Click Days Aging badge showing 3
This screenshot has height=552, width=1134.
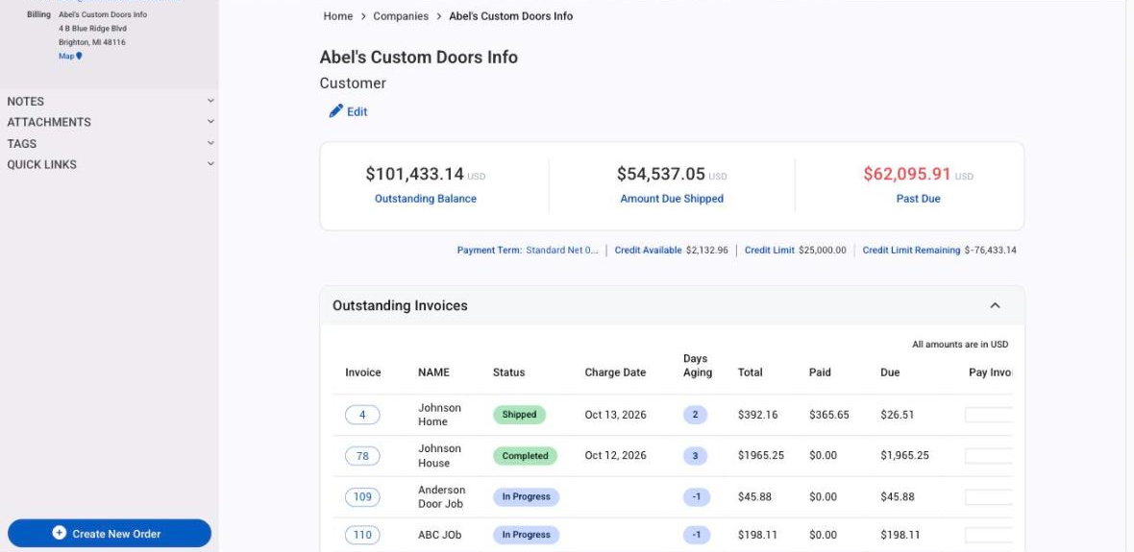pyautogui.click(x=695, y=456)
